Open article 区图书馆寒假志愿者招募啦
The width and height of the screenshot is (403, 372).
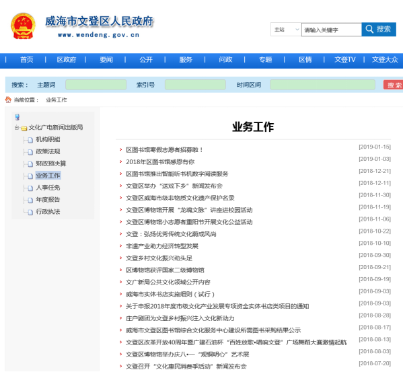(164, 150)
